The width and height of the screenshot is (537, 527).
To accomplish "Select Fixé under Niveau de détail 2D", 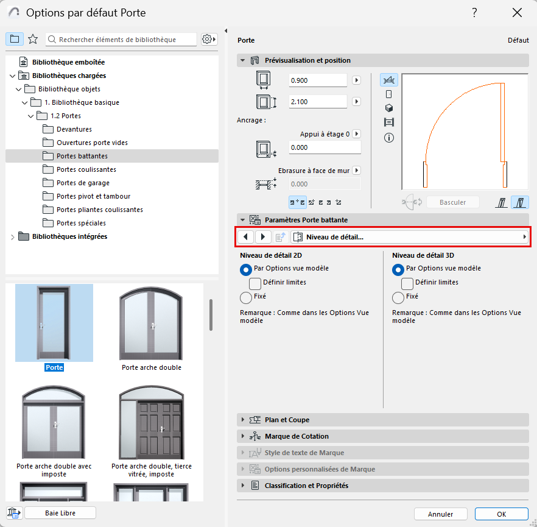I will point(246,297).
